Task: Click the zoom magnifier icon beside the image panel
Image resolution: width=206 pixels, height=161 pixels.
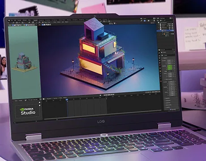Action: pos(40,102)
